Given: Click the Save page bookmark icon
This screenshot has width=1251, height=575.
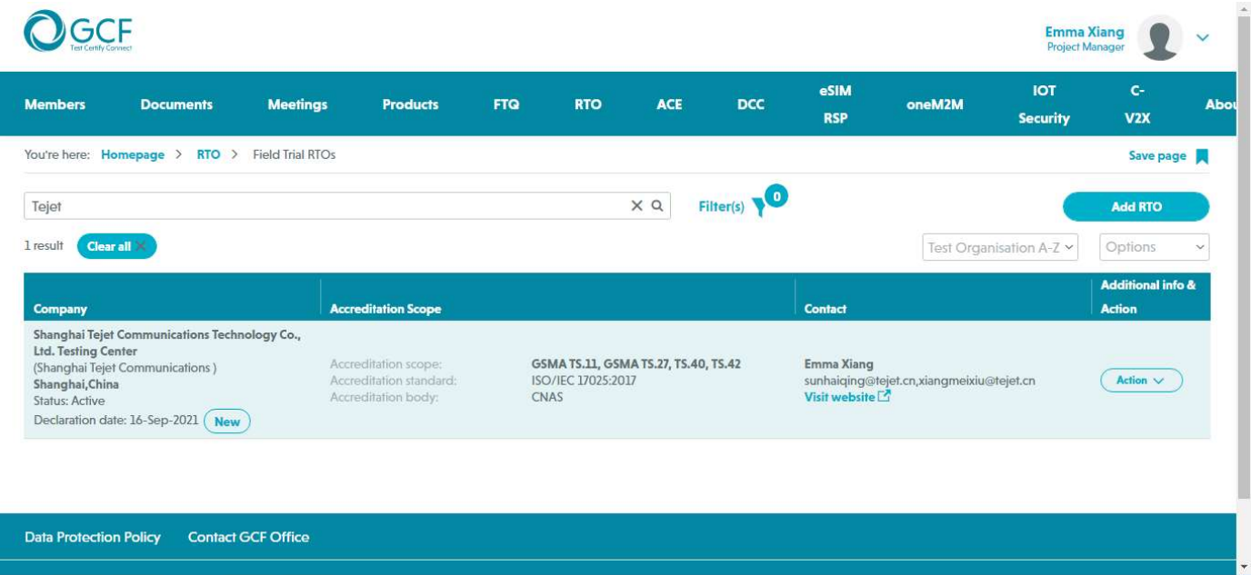Looking at the screenshot, I should coord(1201,156).
